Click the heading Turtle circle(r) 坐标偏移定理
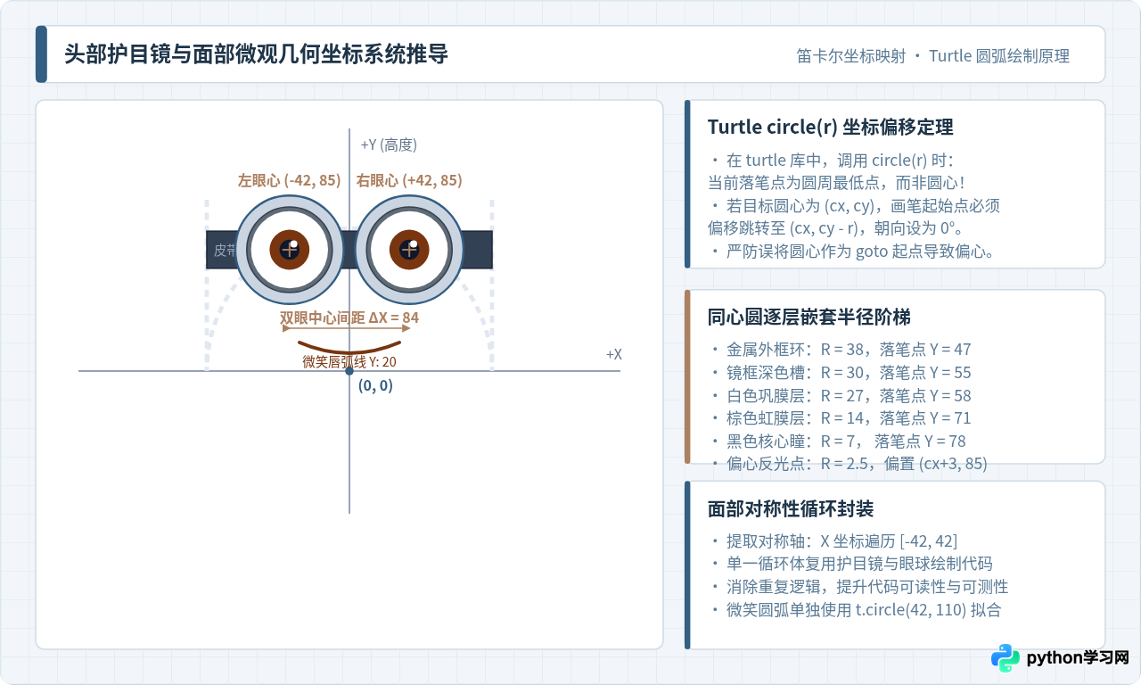 pos(830,127)
